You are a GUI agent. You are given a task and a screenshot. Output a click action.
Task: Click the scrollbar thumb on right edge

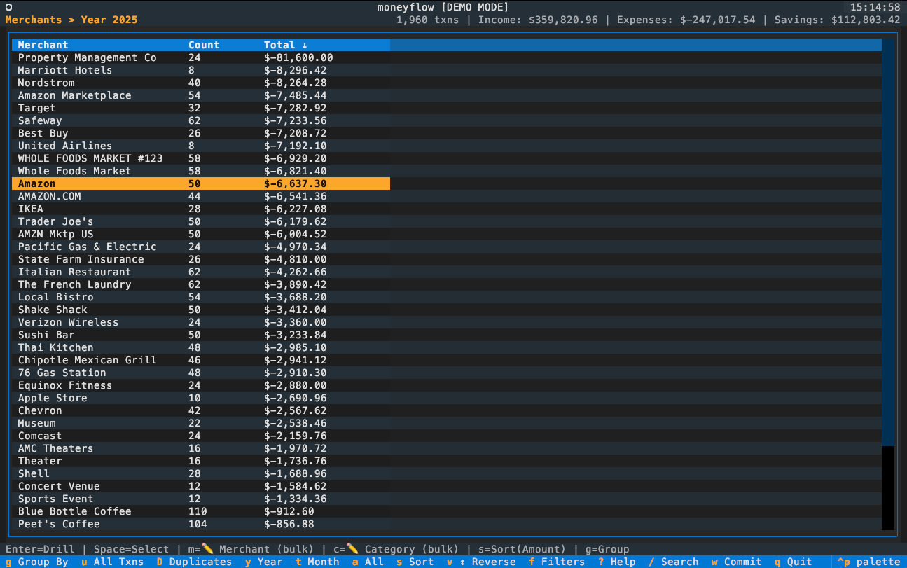tap(888, 242)
